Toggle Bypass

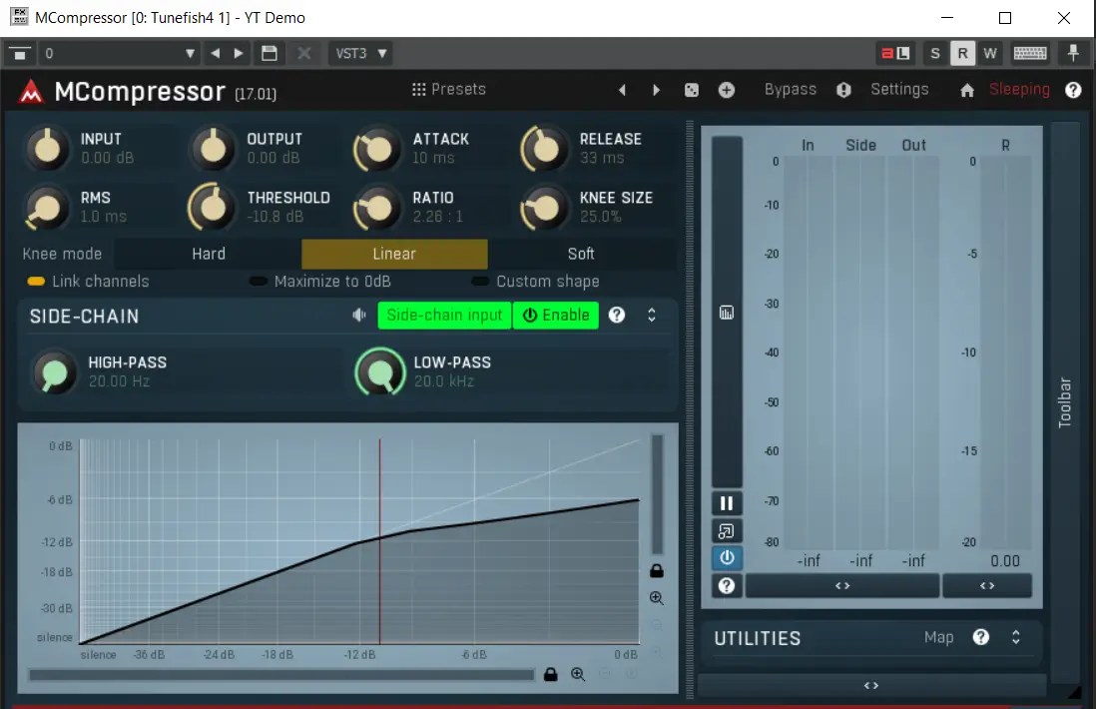[x=791, y=90]
